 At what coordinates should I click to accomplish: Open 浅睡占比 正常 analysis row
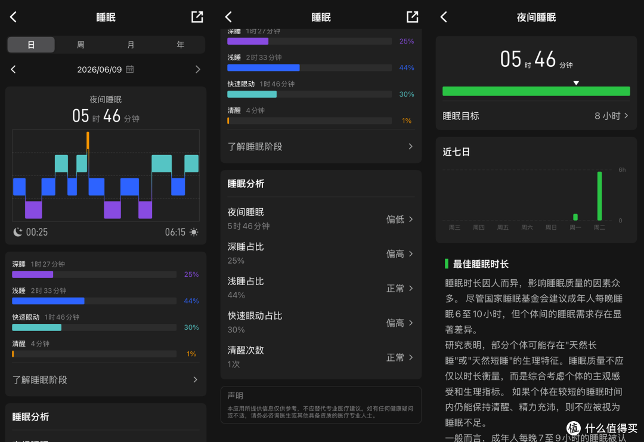[x=321, y=288]
